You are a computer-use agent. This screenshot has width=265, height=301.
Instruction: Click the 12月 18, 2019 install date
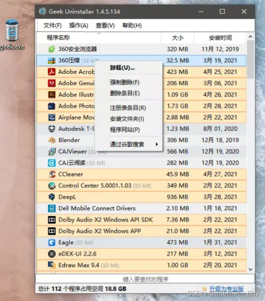tap(220, 140)
